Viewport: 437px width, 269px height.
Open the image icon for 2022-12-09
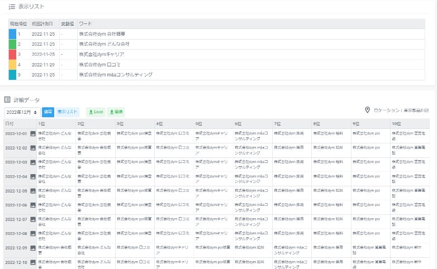[33, 248]
